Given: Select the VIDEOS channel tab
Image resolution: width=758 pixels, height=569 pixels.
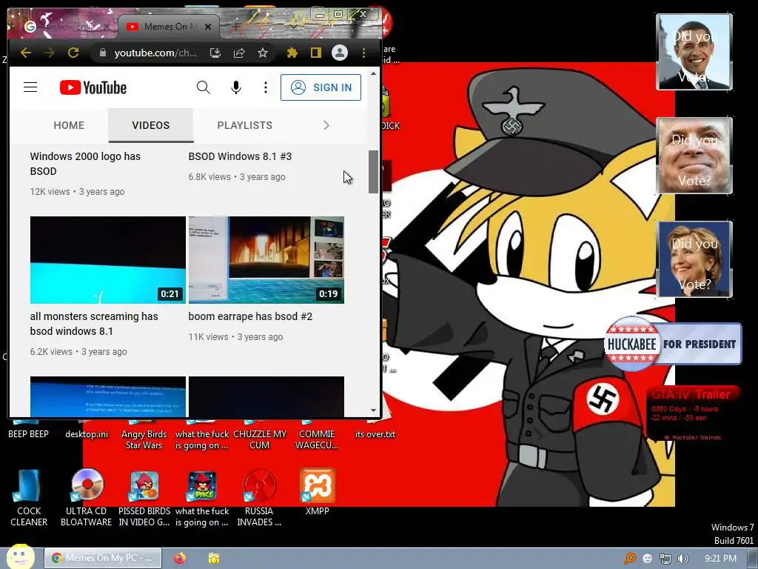Looking at the screenshot, I should click(x=151, y=125).
